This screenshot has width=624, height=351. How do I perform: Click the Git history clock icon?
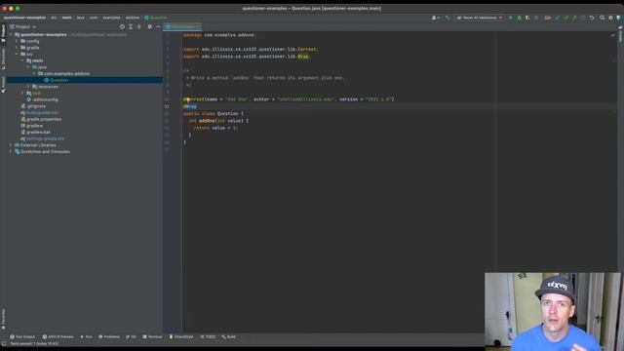click(x=583, y=18)
